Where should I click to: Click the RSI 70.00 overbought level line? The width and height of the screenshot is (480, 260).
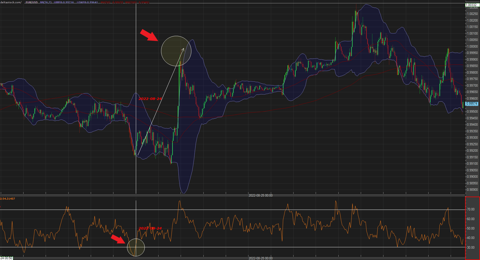click(x=232, y=210)
